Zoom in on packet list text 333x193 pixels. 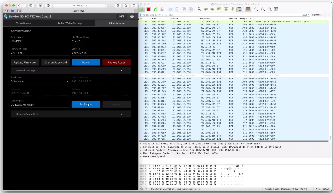pos(256,9)
